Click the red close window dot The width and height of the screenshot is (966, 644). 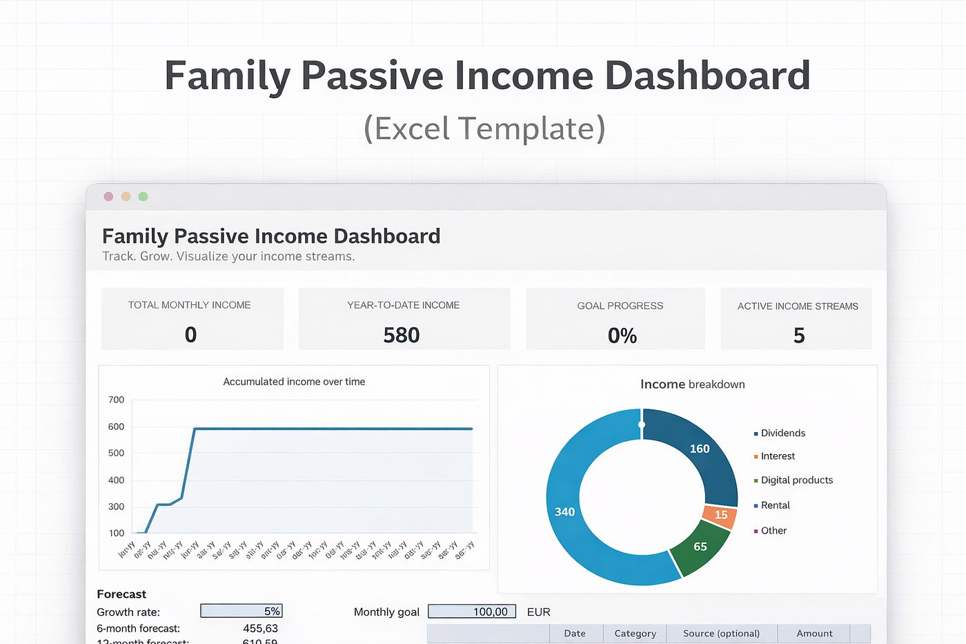108,197
